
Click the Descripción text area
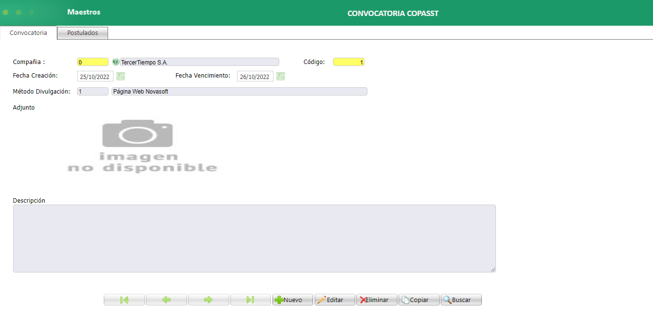coord(255,239)
